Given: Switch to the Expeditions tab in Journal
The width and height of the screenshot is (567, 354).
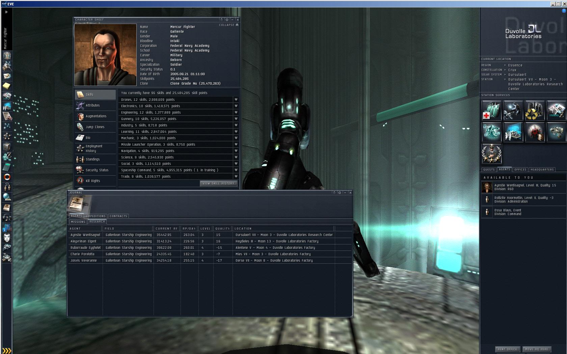Looking at the screenshot, I should click(x=96, y=216).
